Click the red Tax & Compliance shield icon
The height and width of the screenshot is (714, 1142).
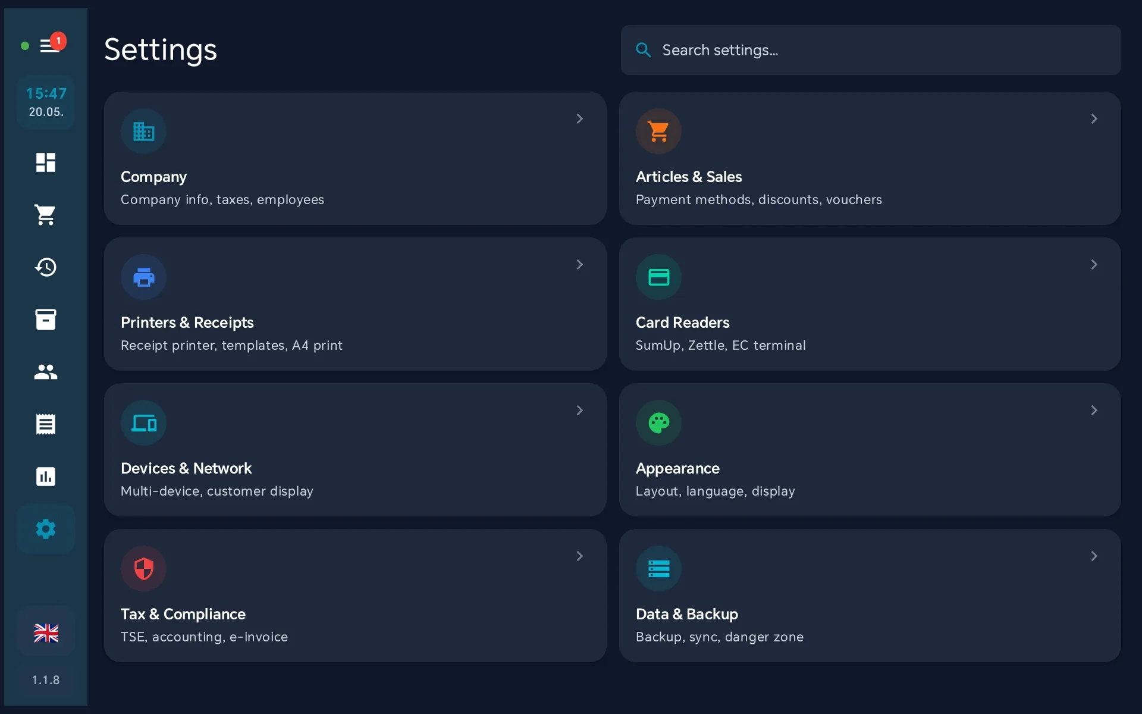(143, 568)
